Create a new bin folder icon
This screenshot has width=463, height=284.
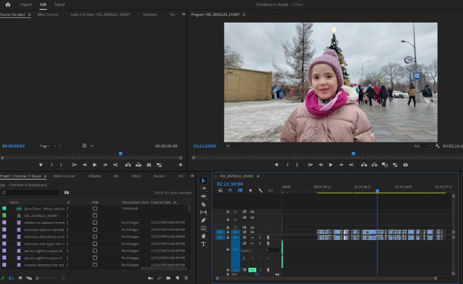tap(168, 278)
